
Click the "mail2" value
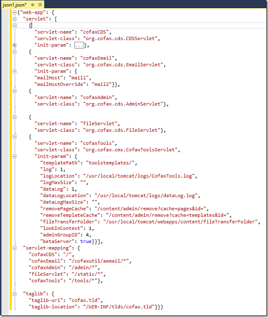click(102, 84)
